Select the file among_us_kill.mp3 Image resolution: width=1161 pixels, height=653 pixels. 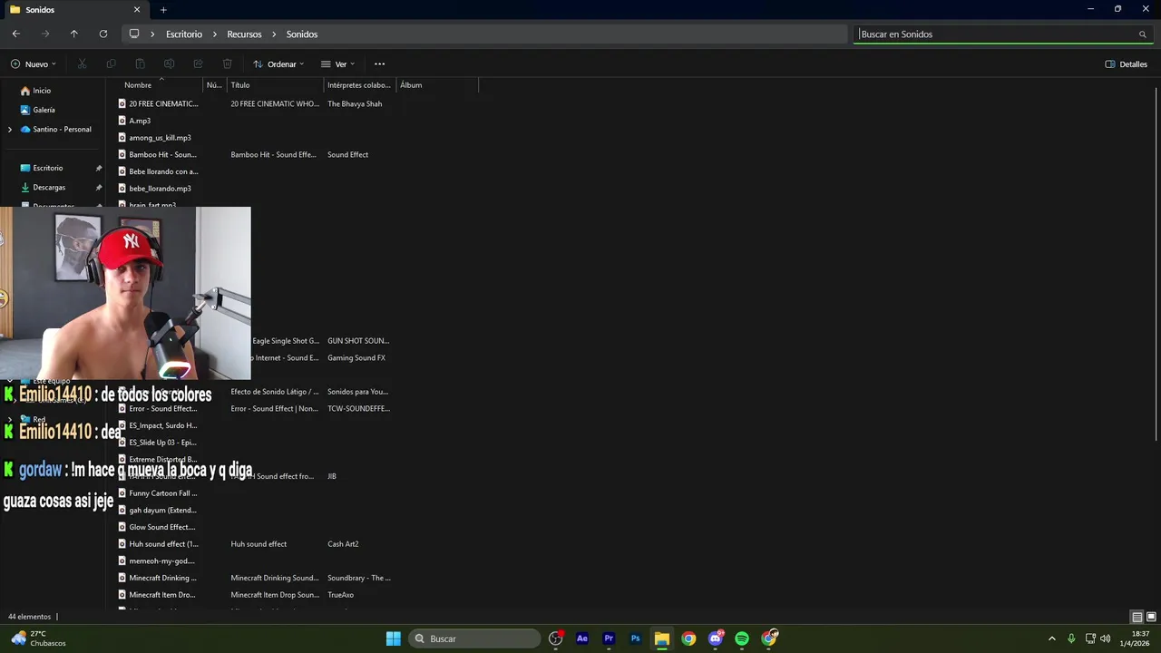[160, 138]
